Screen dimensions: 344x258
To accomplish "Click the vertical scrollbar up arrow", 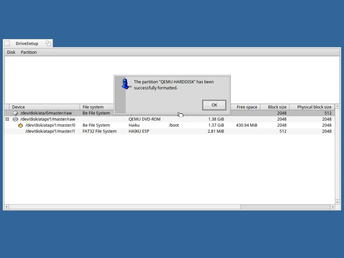I will pos(337,106).
